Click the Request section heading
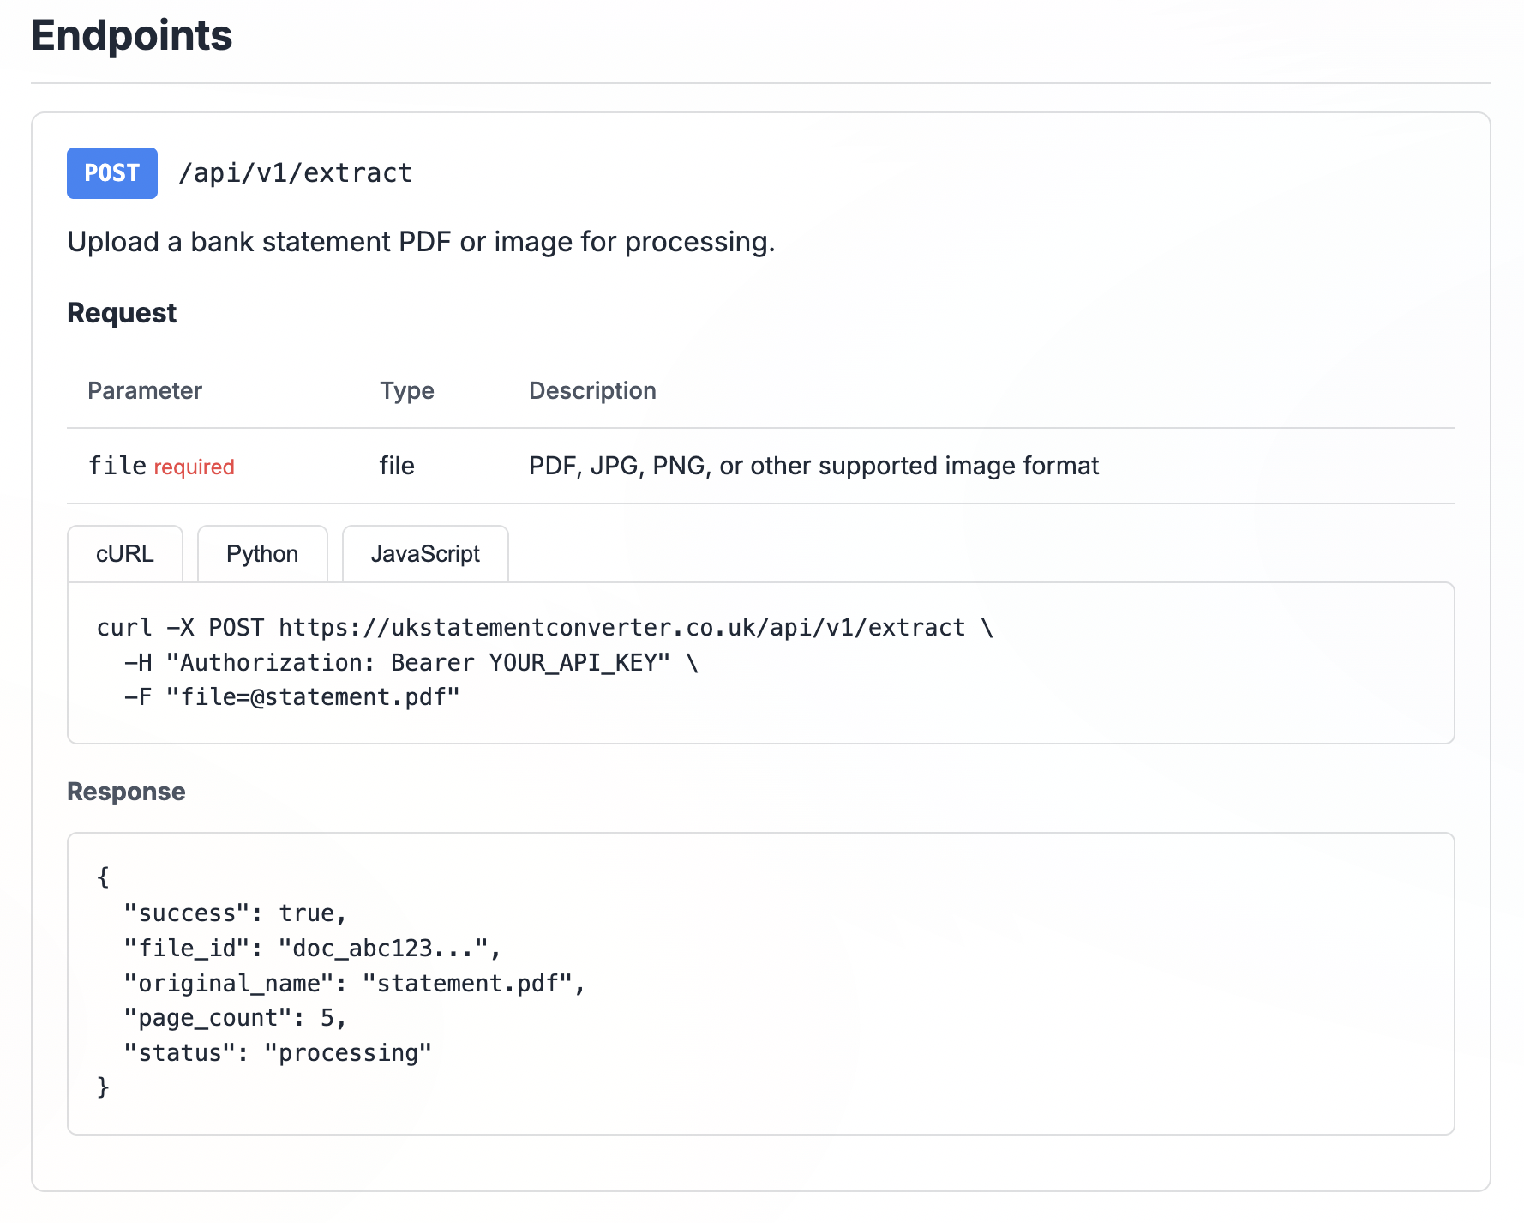 click(x=122, y=312)
